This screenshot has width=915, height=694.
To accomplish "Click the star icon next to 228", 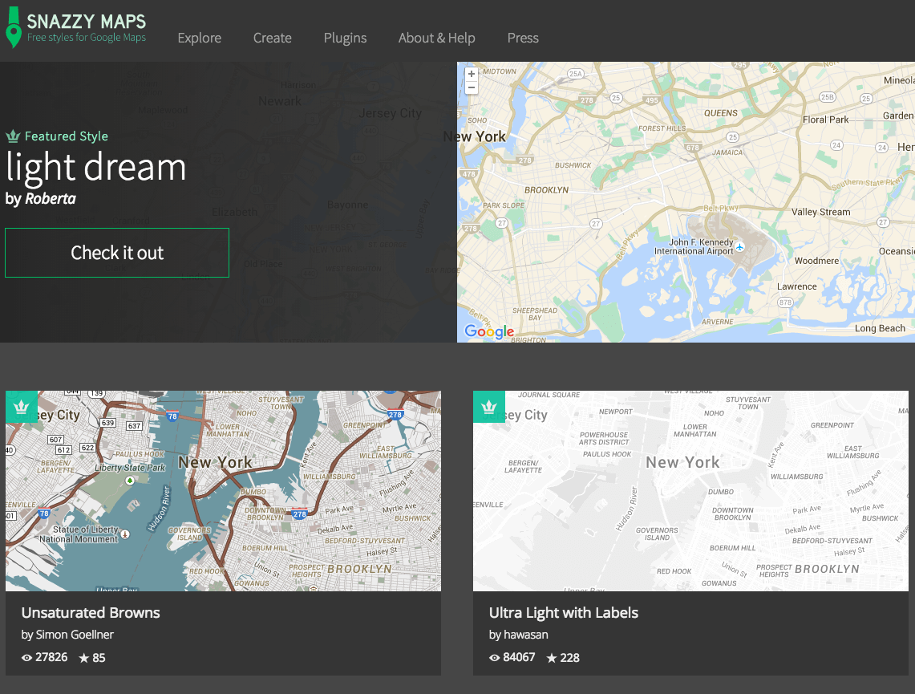I will (x=553, y=657).
